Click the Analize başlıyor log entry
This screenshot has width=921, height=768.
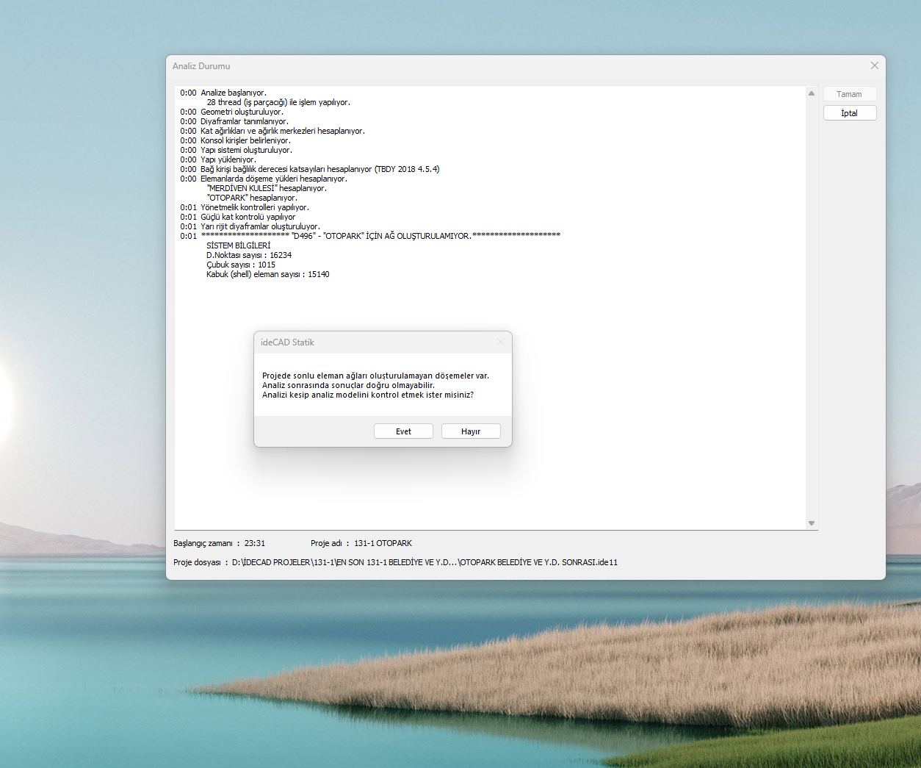(233, 93)
